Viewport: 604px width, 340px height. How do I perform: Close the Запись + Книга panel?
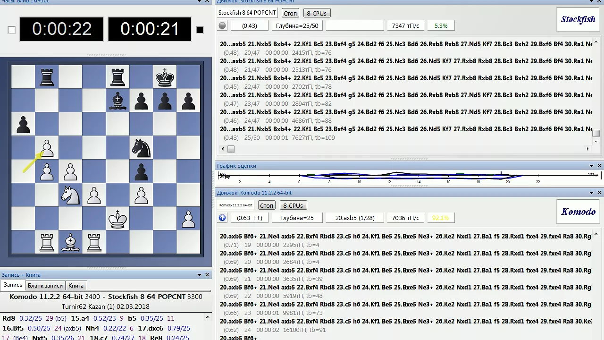pyautogui.click(x=207, y=275)
